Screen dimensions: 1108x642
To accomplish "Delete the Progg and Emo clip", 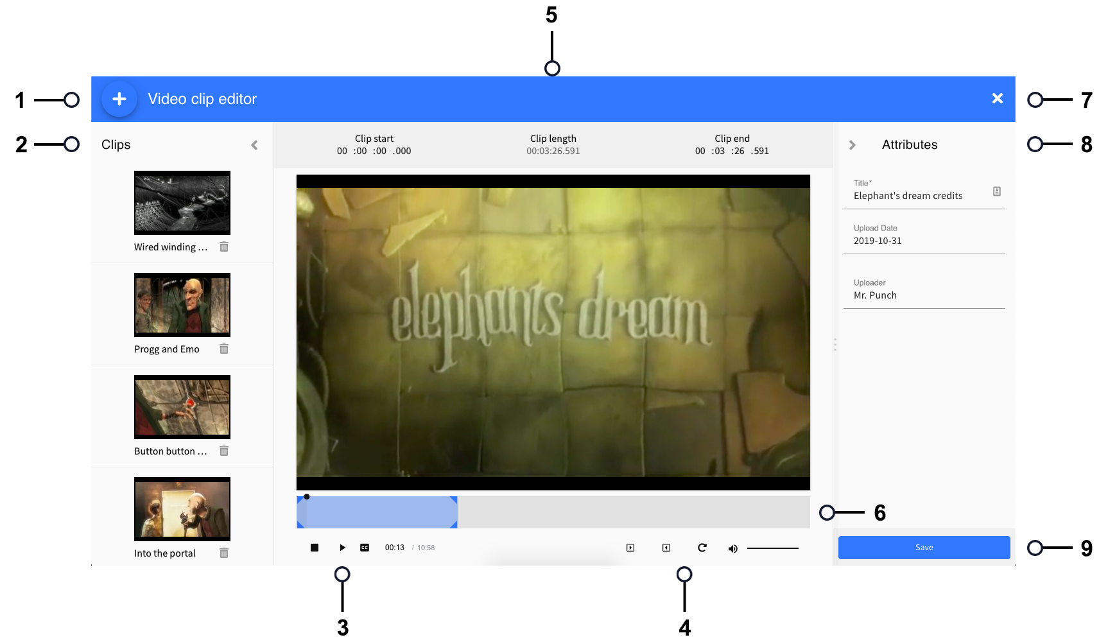I will (224, 349).
